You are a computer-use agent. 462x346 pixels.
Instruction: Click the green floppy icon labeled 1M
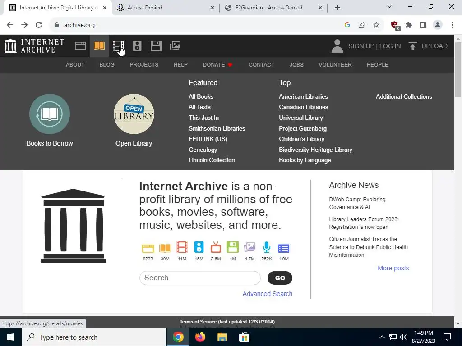(233, 247)
